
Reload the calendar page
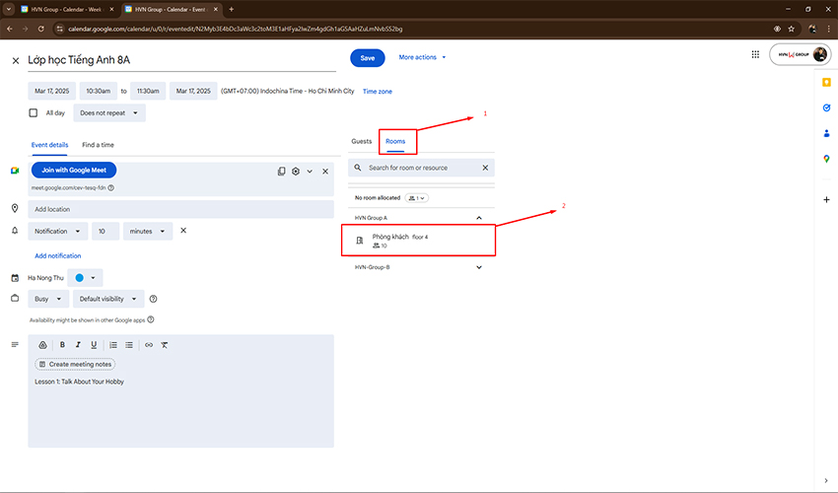click(40, 29)
